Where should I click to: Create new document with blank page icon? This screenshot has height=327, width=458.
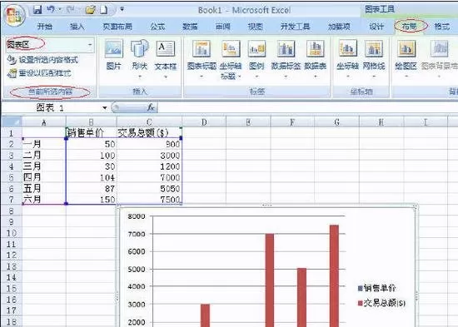coord(104,10)
